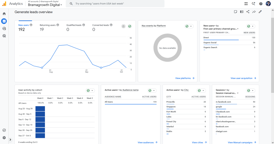
Task: Click help icon beside Returning users
Action: pyautogui.click(x=58, y=25)
